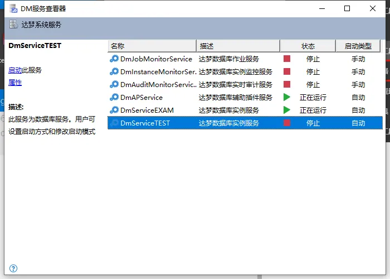The width and height of the screenshot is (390, 279).
Task: Click the DmServiceTEST heading in left panel
Action: point(35,46)
